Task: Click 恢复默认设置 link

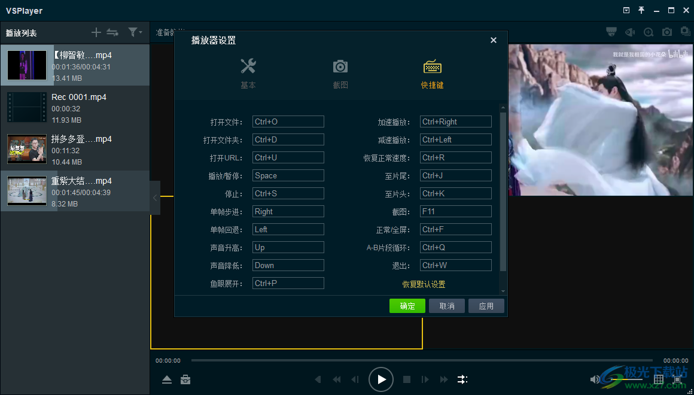Action: [x=424, y=284]
